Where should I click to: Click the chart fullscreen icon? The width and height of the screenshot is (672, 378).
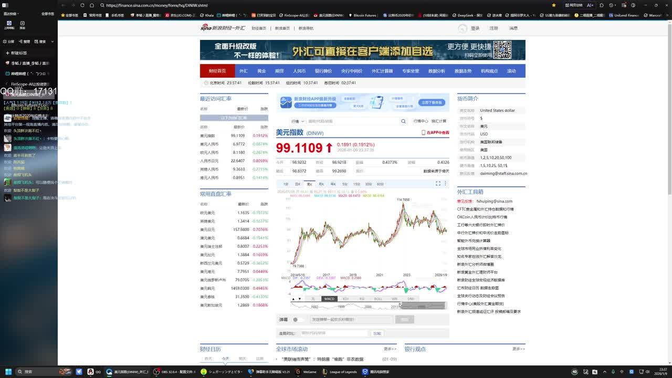(x=438, y=184)
